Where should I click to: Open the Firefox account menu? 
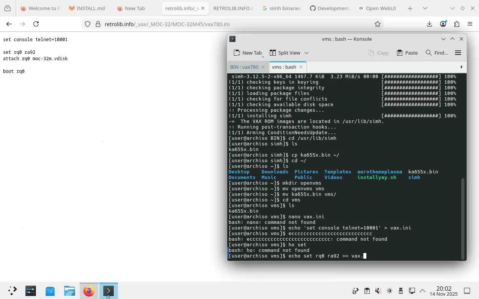click(443, 24)
